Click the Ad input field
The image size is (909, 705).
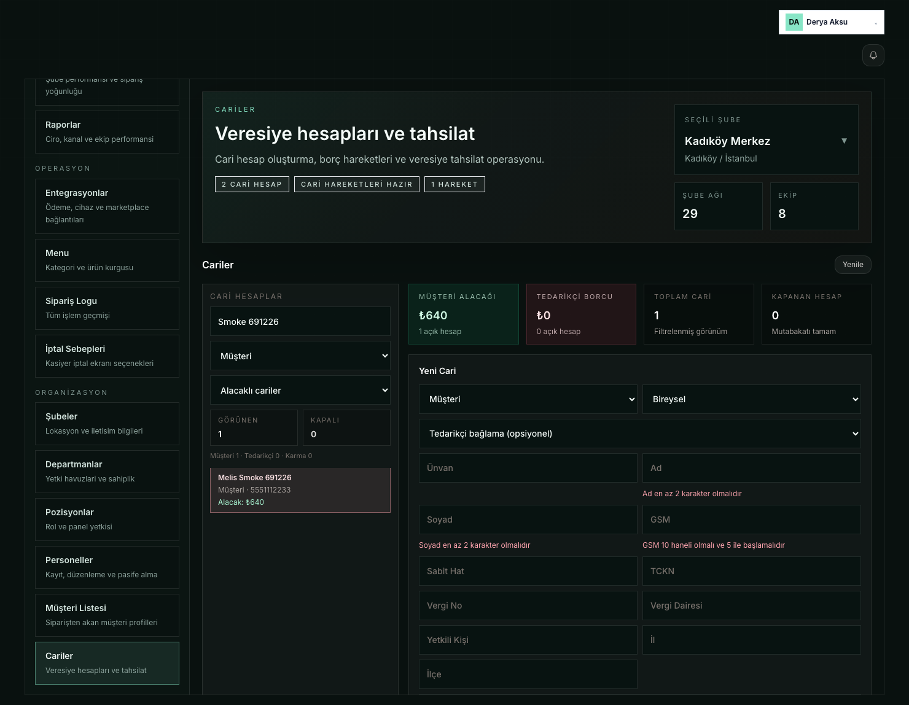click(x=752, y=468)
